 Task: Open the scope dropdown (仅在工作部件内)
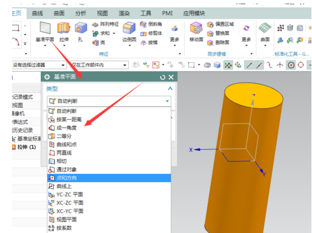(x=99, y=65)
